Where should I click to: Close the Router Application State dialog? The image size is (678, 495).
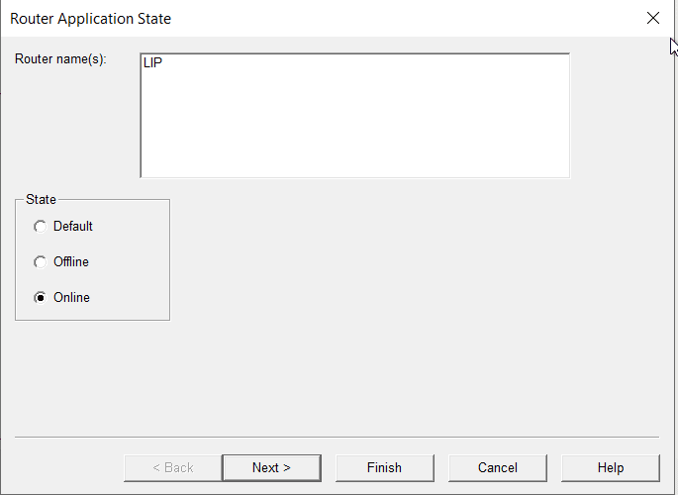click(652, 18)
